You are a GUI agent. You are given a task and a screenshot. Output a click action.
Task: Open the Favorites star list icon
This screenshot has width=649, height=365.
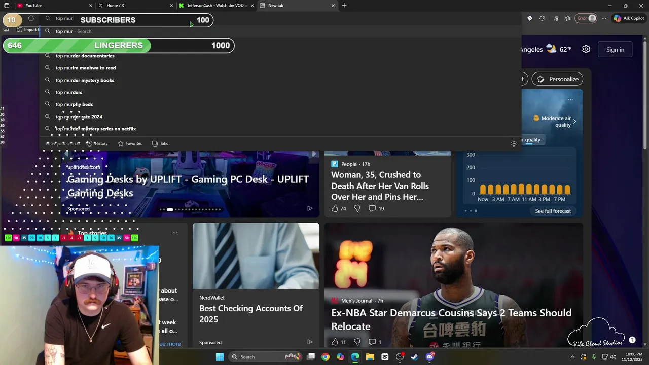[x=568, y=18]
